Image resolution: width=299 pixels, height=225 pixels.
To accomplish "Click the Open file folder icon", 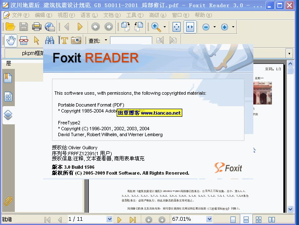I will click(10, 27).
